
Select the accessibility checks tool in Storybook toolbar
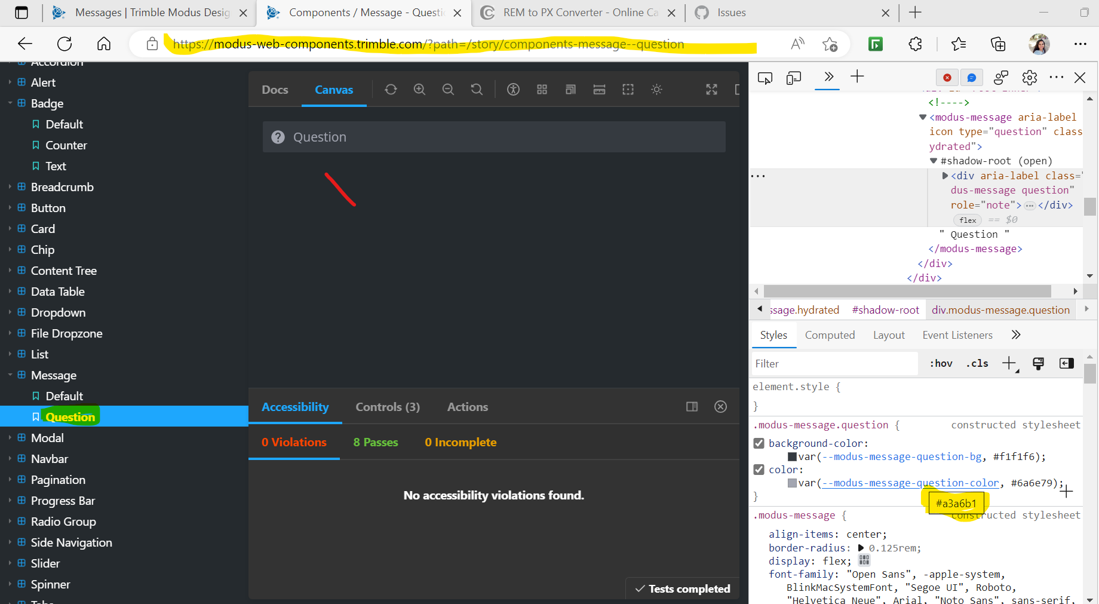[513, 89]
